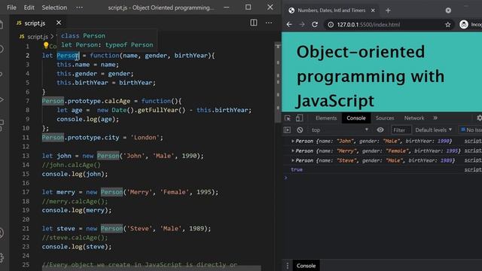Image resolution: width=482 pixels, height=271 pixels.
Task: Expand the hidden menu items ellipsis in title bar
Action: pos(79,8)
